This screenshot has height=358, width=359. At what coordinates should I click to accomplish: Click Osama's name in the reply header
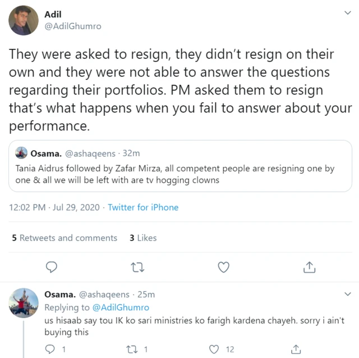59,294
